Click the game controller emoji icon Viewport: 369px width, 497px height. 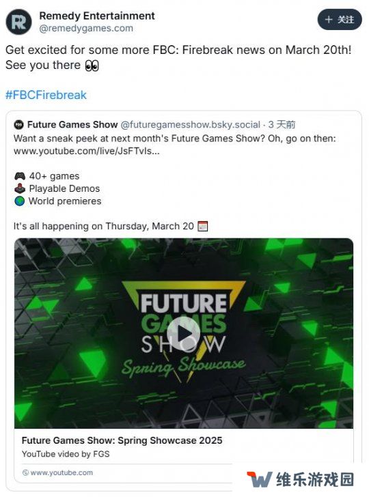click(20, 176)
